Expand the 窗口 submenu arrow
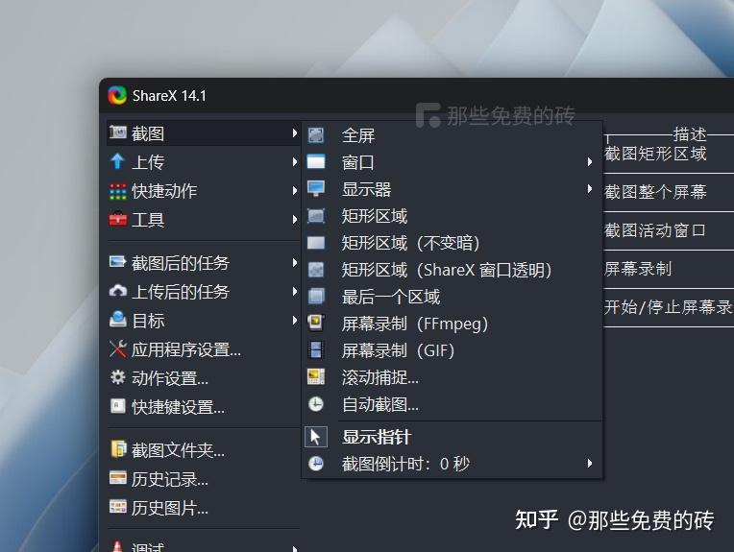This screenshot has height=552, width=734. [x=590, y=162]
